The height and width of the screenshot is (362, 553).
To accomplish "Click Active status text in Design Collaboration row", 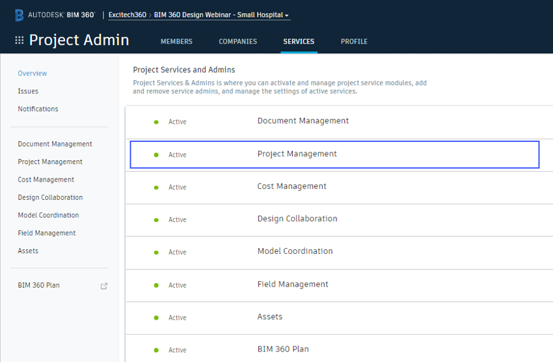I will (x=178, y=220).
